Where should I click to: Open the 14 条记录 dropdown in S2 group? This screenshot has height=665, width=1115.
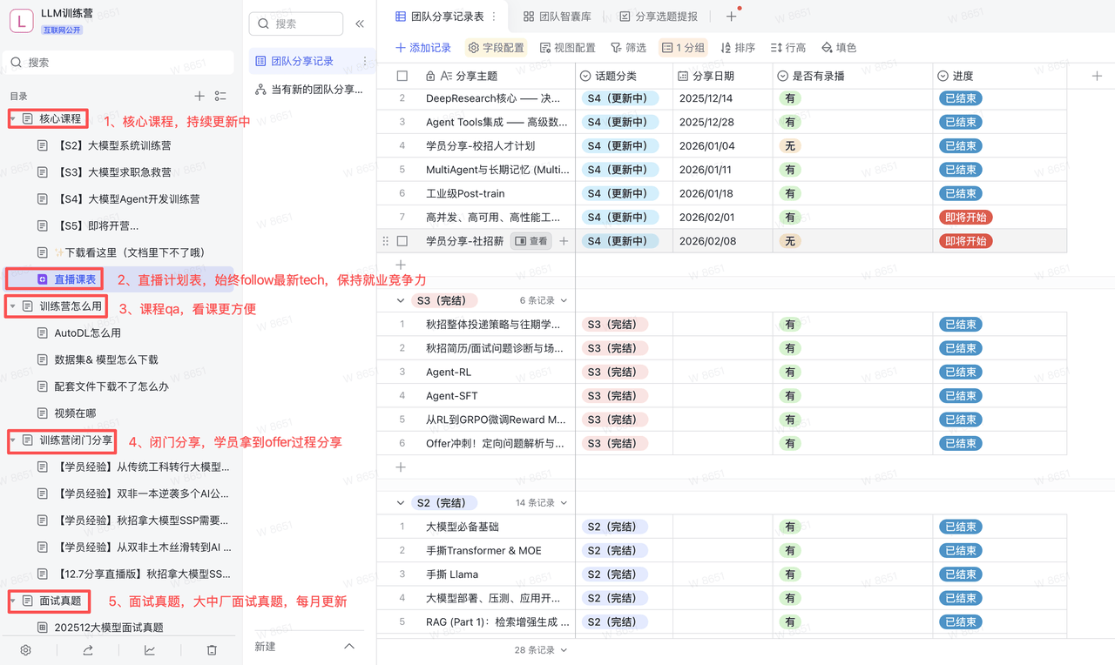[541, 502]
